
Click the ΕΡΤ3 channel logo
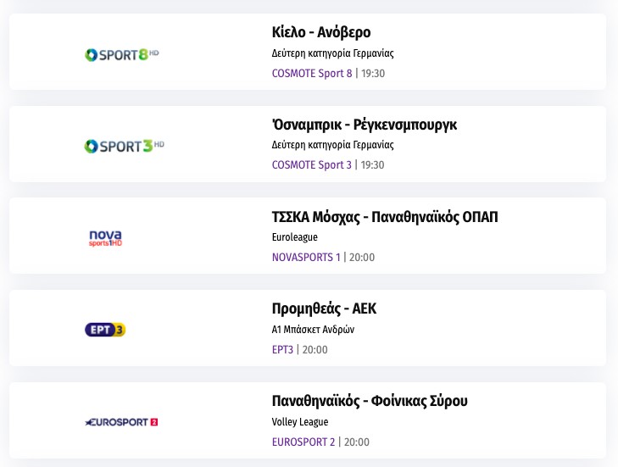click(105, 330)
